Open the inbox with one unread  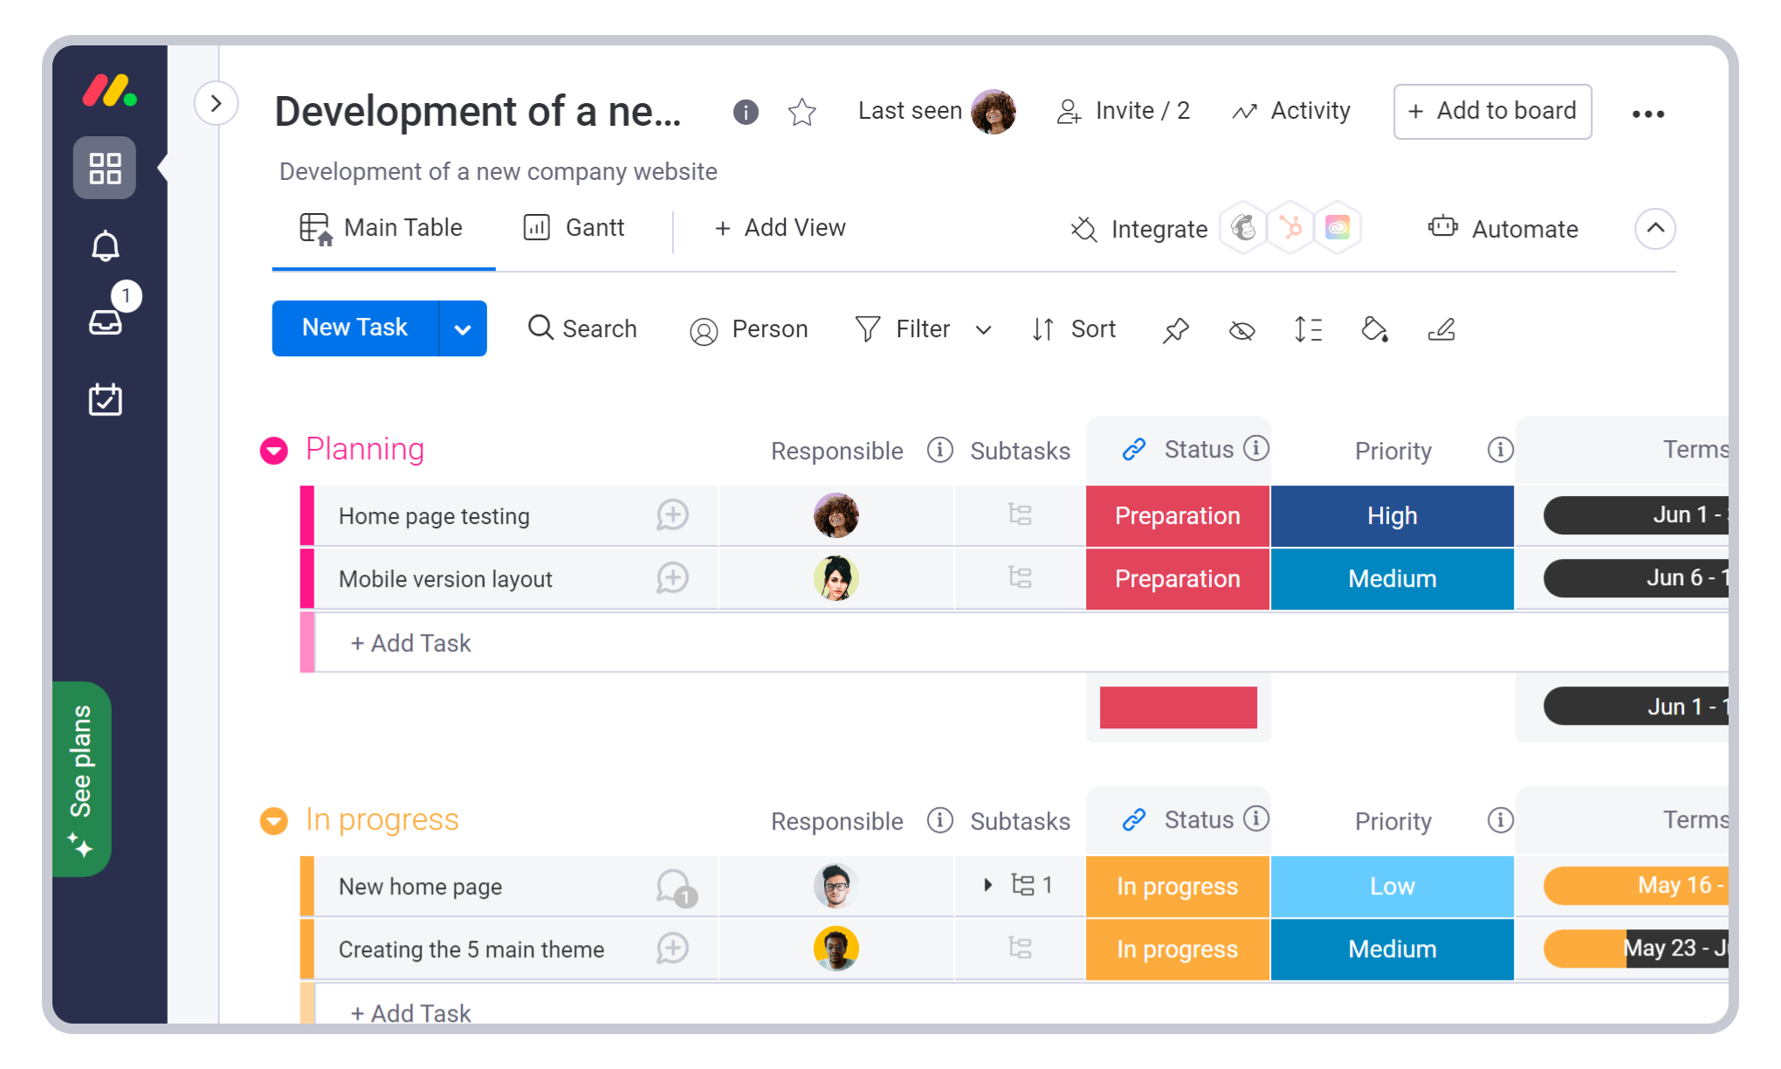pyautogui.click(x=106, y=321)
